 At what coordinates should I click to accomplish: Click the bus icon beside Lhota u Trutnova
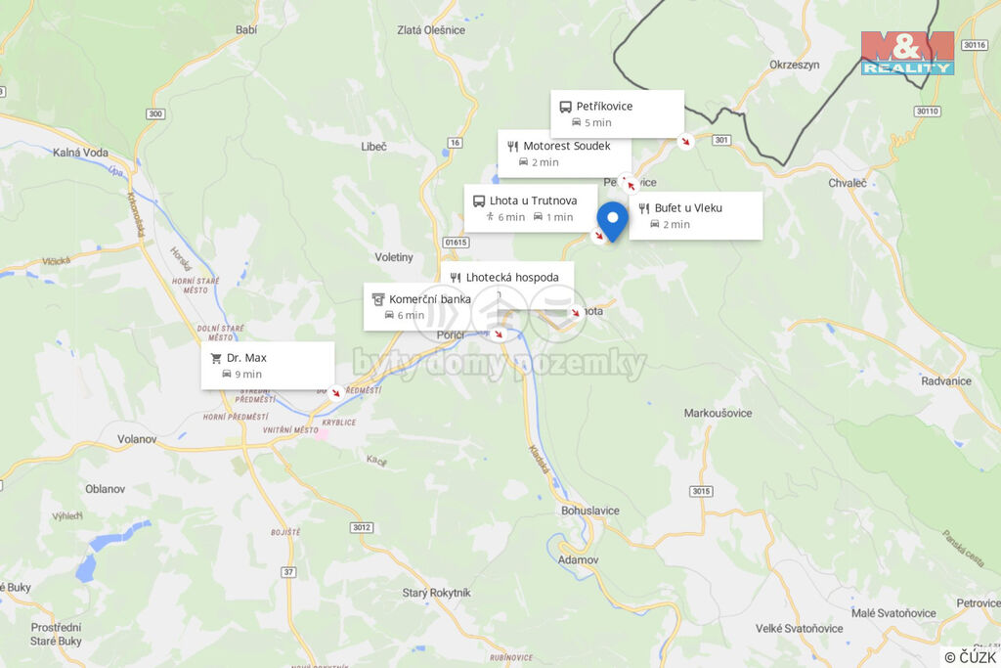click(479, 201)
